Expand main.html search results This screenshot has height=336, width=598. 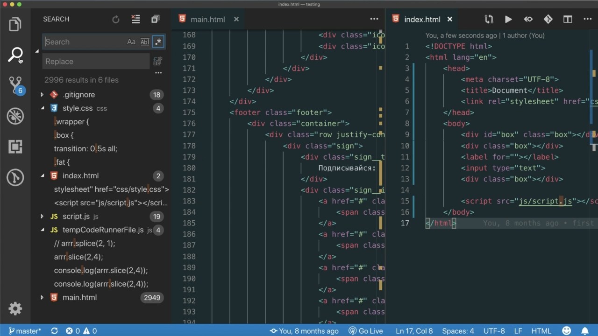pyautogui.click(x=42, y=298)
